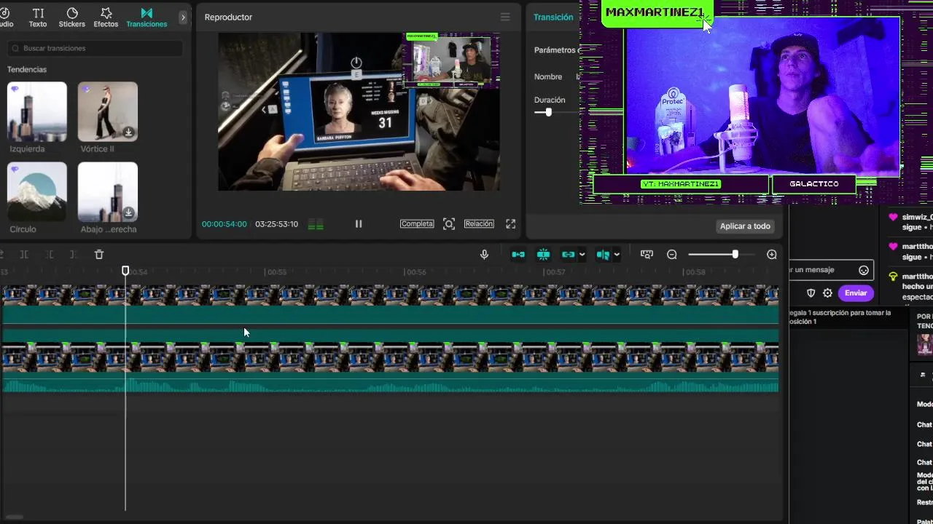The height and width of the screenshot is (524, 933).
Task: Click Aplicar a todo
Action: pyautogui.click(x=745, y=226)
